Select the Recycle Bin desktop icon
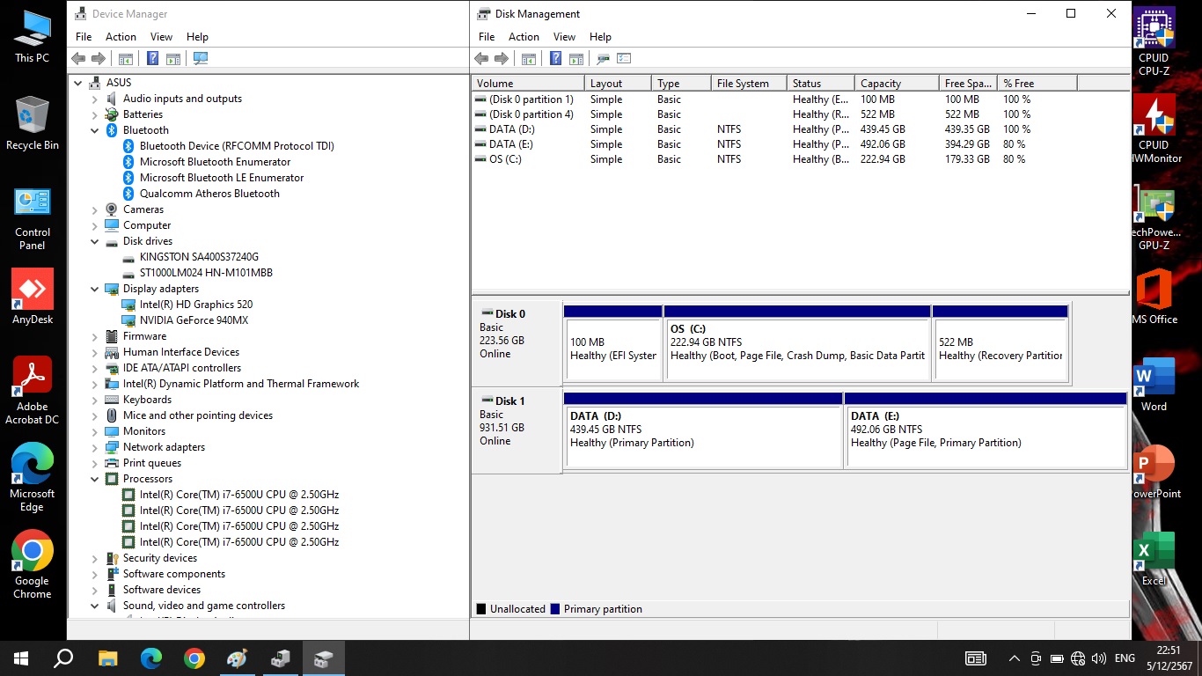Image resolution: width=1202 pixels, height=676 pixels. pyautogui.click(x=33, y=123)
